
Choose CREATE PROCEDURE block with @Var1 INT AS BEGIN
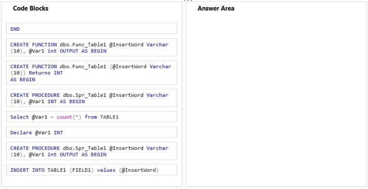pos(92,98)
